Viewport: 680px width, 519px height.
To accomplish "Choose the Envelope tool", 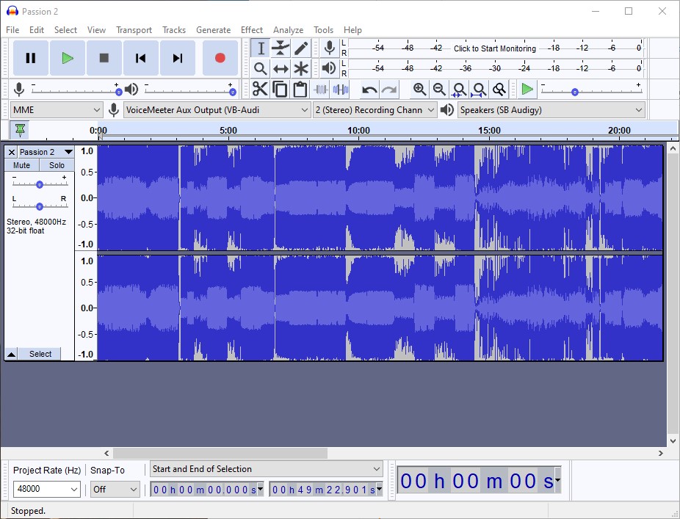I will pyautogui.click(x=281, y=48).
